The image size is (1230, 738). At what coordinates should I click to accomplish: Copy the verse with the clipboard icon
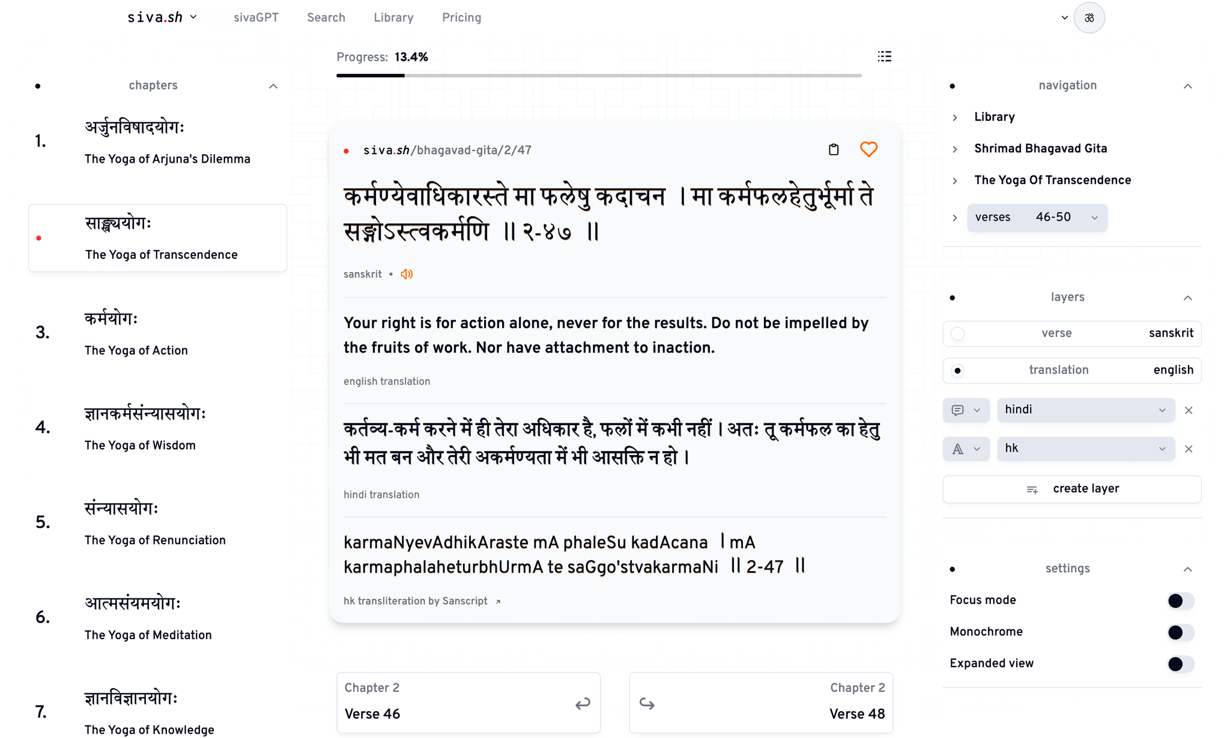[x=834, y=150]
